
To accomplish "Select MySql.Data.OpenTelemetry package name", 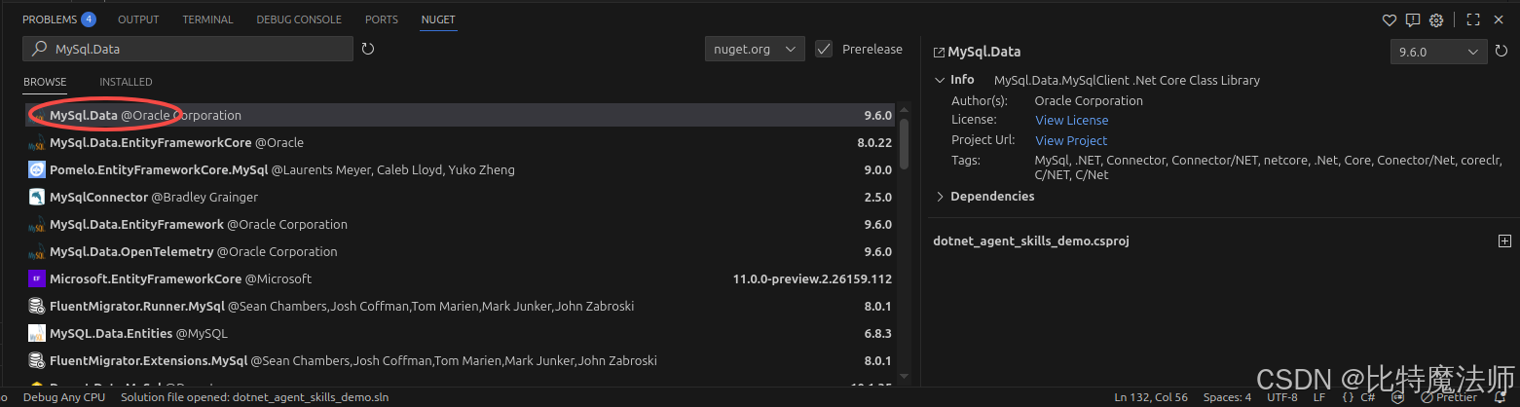I will (131, 251).
